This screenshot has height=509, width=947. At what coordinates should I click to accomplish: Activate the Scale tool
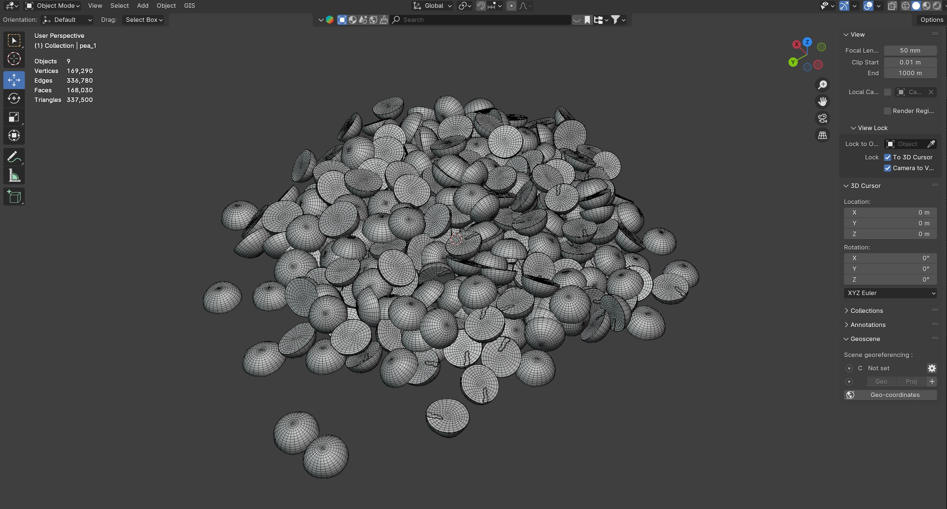coord(14,117)
